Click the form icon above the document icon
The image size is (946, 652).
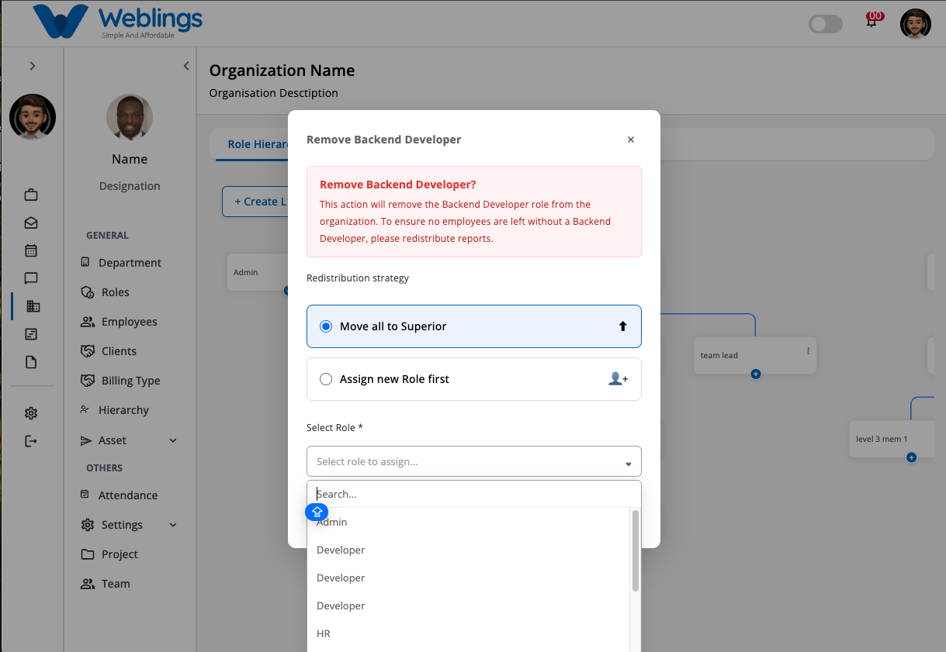coord(31,334)
